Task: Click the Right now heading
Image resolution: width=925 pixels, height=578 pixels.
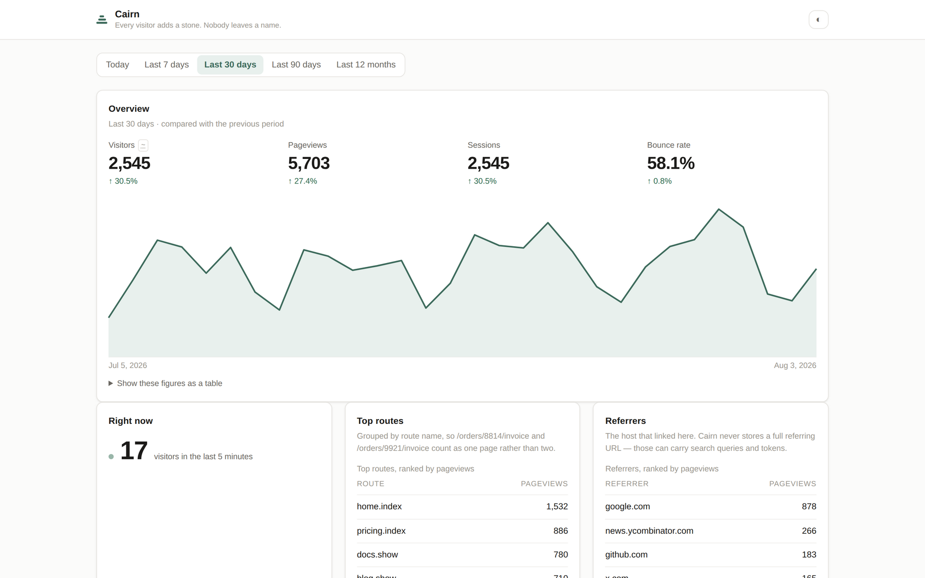Action: point(131,421)
